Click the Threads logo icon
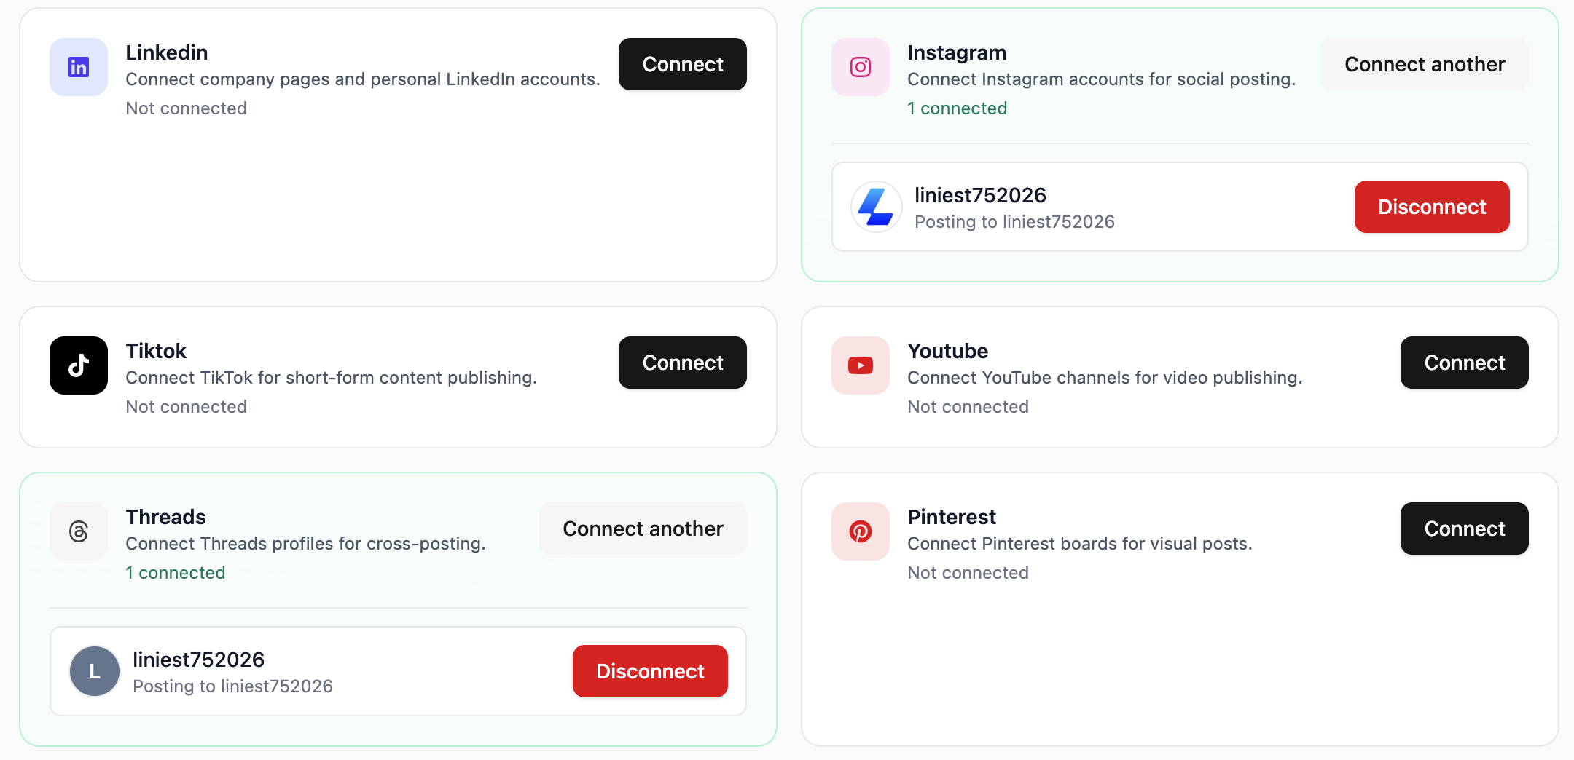 pos(79,531)
